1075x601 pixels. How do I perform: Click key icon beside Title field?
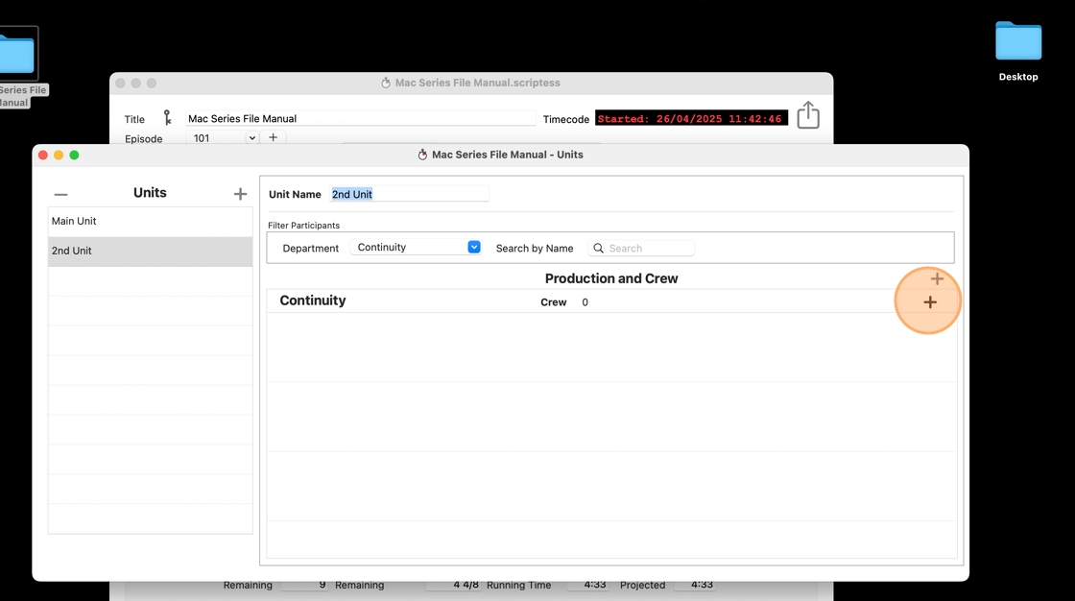click(x=167, y=117)
